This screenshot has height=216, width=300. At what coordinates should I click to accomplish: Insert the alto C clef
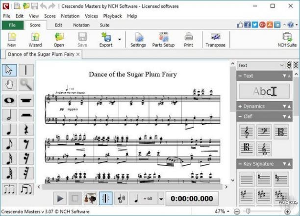pos(281,132)
